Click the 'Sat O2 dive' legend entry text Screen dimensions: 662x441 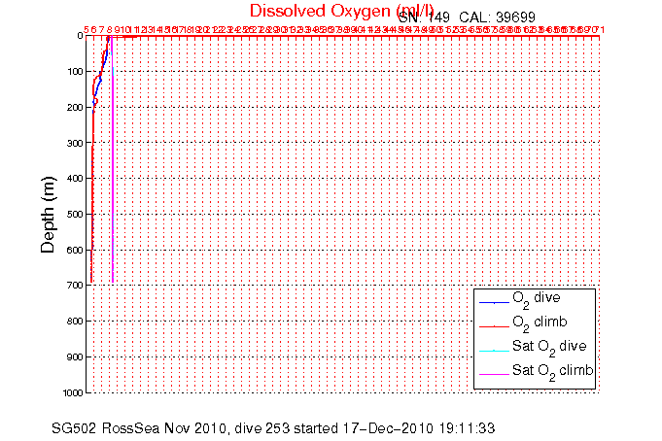[x=549, y=348]
